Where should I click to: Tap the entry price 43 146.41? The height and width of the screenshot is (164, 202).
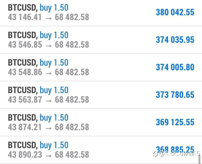point(25,17)
